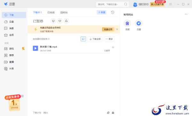Screen dimensions: 192x116
Task: Click the rocket speed-up icon
Action: click(66, 21)
